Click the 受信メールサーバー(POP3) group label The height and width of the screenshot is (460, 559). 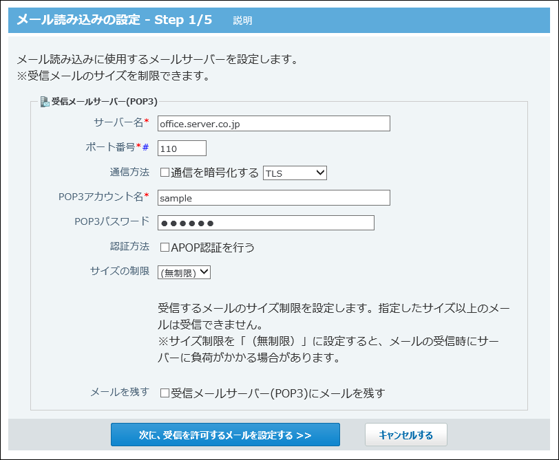pos(105,102)
